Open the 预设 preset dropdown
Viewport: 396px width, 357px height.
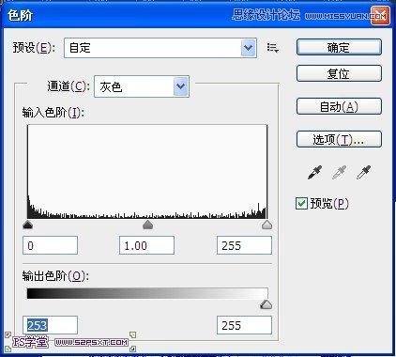(x=160, y=48)
